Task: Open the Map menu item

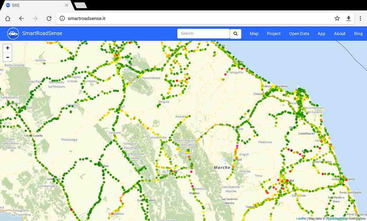Action: point(254,34)
